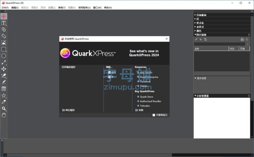Open picture panel options menu dots
Viewport: 254px width, 157px height.
(x=249, y=35)
